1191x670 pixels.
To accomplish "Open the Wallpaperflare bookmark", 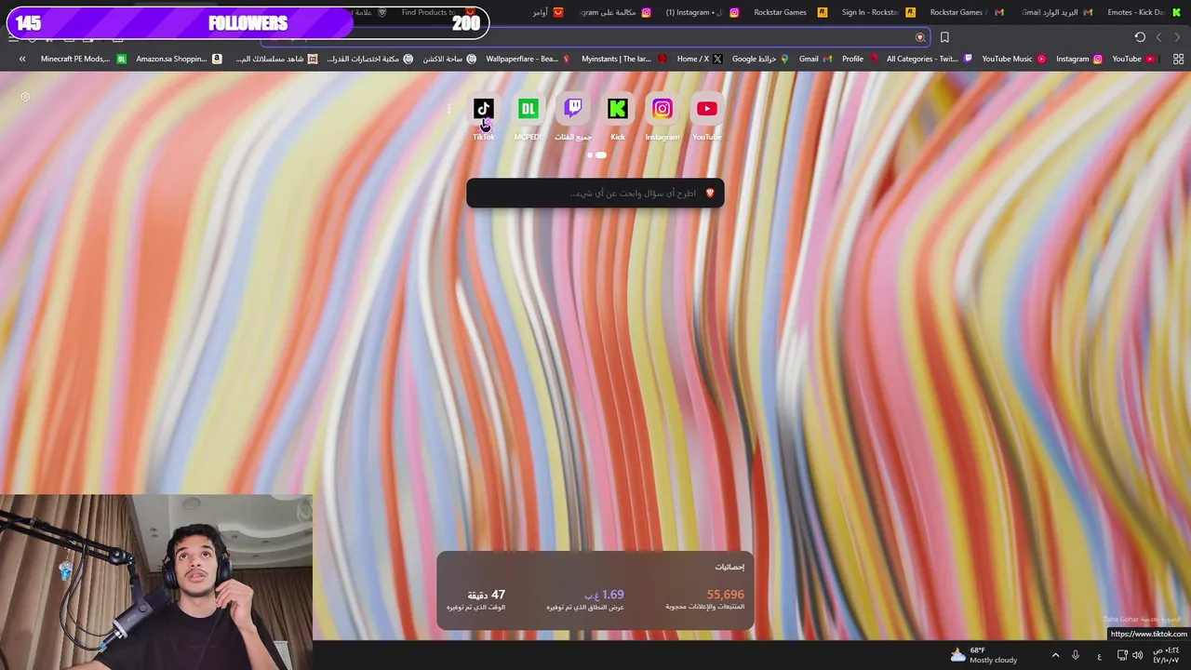I will pos(528,59).
